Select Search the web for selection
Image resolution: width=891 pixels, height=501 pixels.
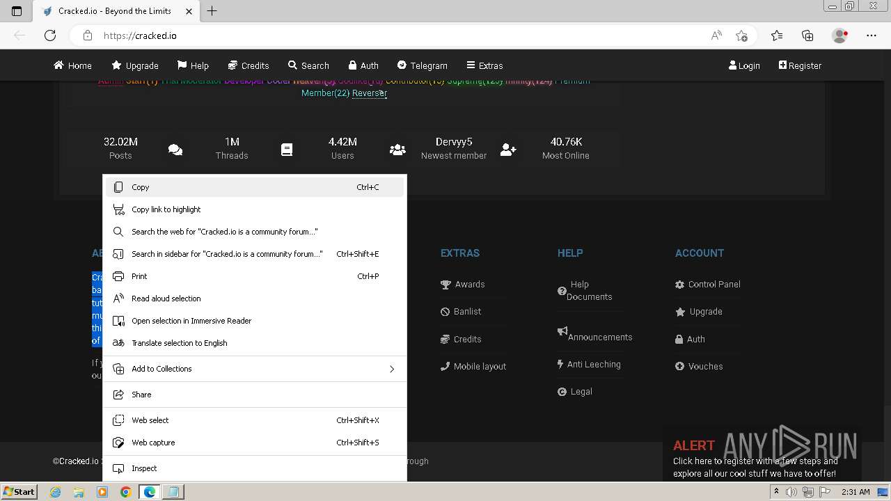click(x=254, y=232)
